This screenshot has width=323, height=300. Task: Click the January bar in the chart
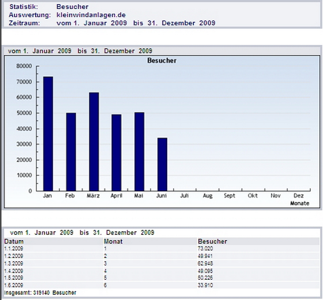tap(48, 134)
